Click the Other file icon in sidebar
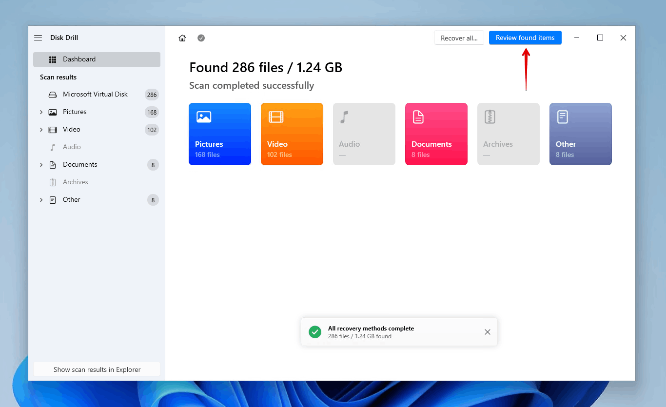The width and height of the screenshot is (666, 407). tap(53, 200)
